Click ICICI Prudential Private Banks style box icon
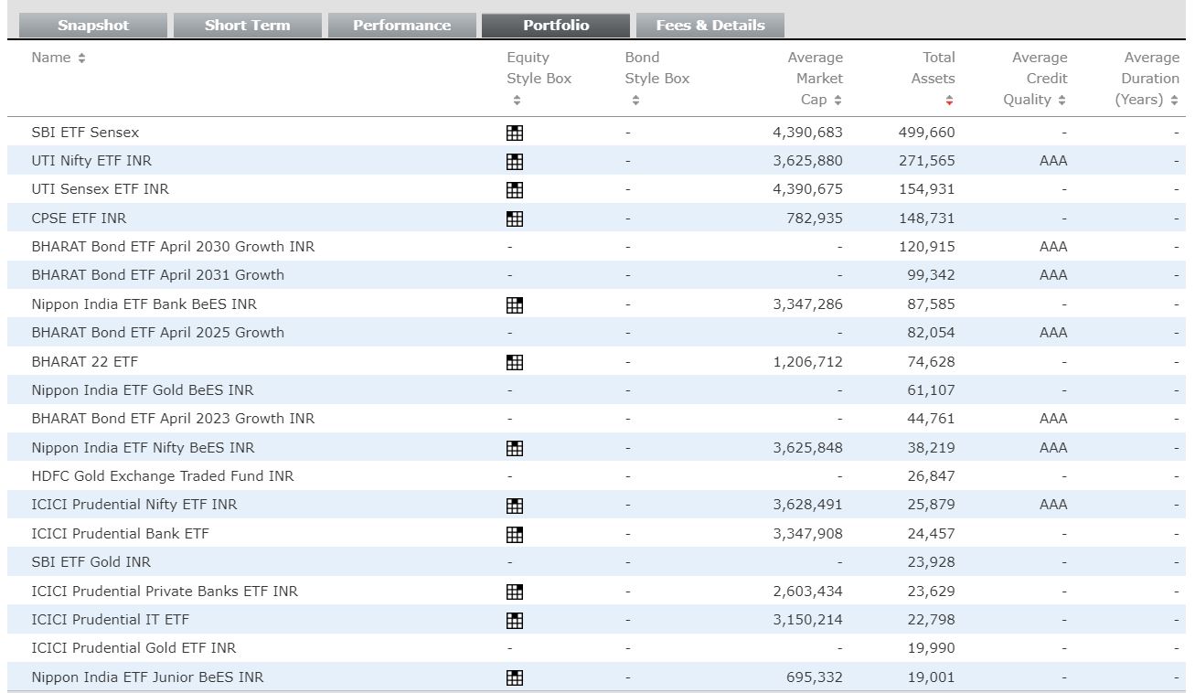This screenshot has width=1195, height=693. coord(515,592)
